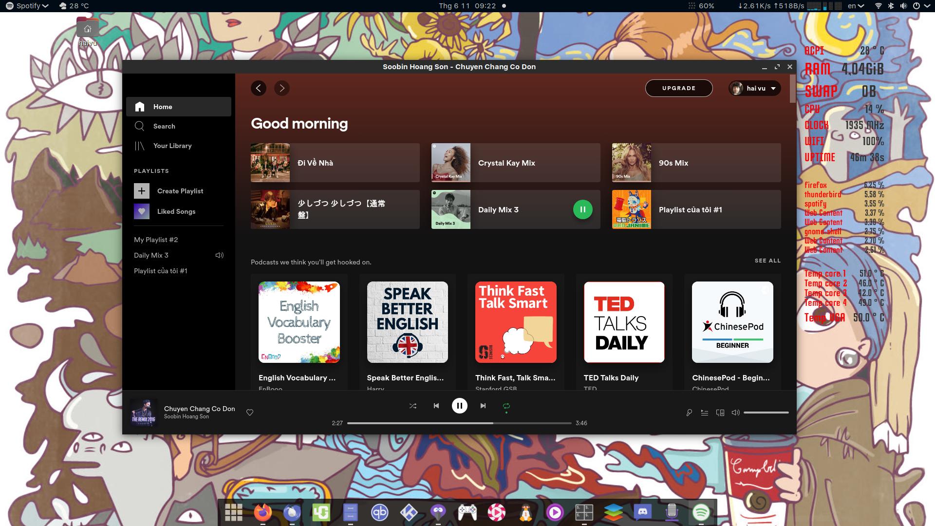Open the top bar clock and calendar

[x=467, y=6]
